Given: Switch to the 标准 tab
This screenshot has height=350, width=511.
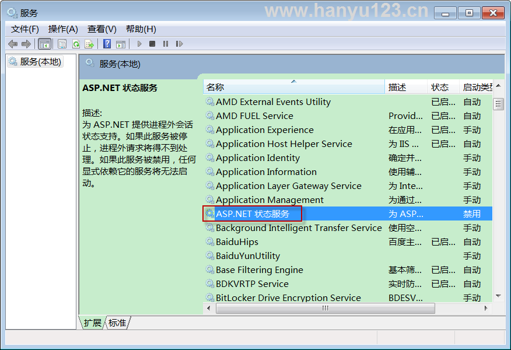Looking at the screenshot, I should (x=117, y=323).
